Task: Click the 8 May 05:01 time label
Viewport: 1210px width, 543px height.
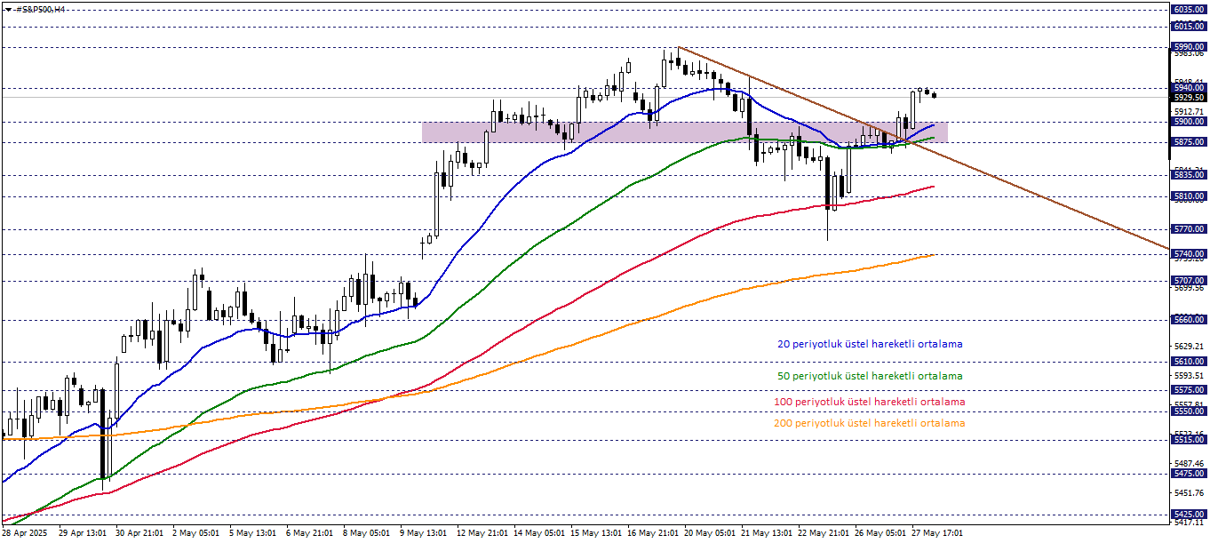Action: pyautogui.click(x=367, y=533)
